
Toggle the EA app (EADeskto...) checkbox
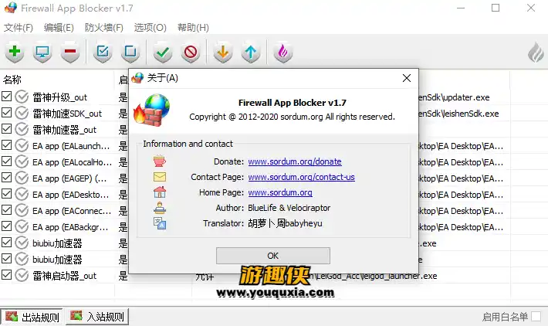(7, 194)
